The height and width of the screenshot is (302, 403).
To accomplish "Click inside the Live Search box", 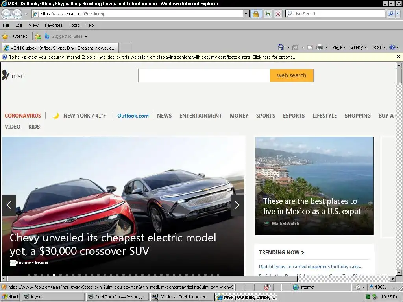I will [335, 14].
